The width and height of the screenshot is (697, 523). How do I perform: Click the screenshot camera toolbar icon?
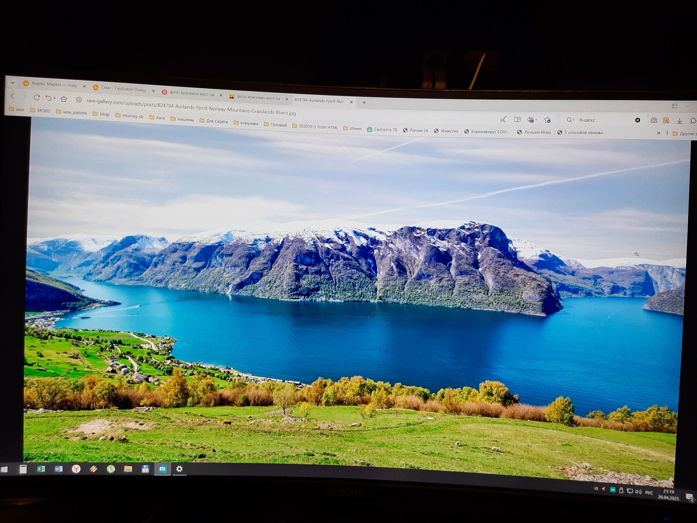654,120
